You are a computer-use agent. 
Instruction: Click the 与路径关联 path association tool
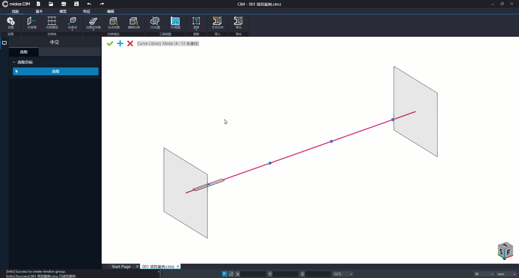tap(93, 22)
